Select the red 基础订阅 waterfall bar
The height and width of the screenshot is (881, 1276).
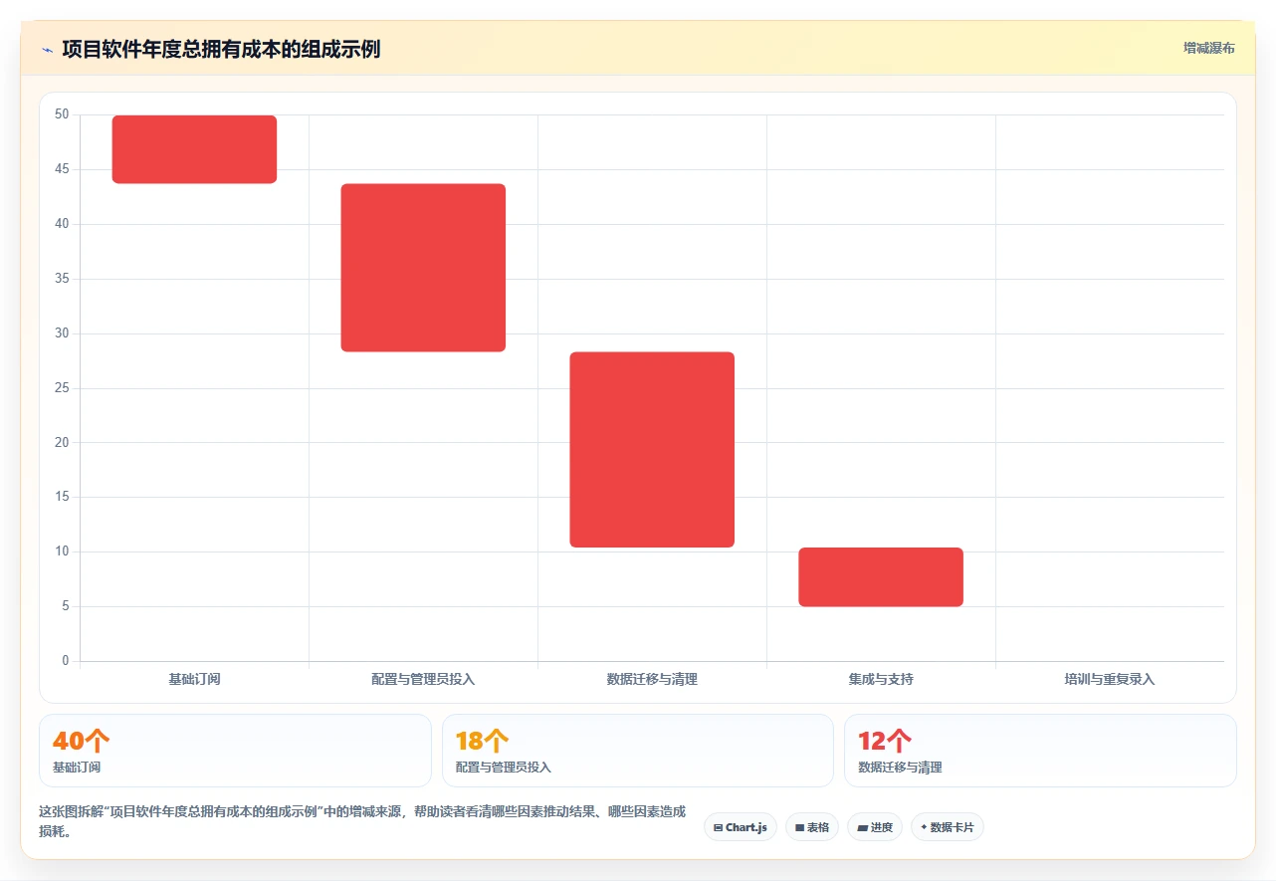click(x=194, y=149)
